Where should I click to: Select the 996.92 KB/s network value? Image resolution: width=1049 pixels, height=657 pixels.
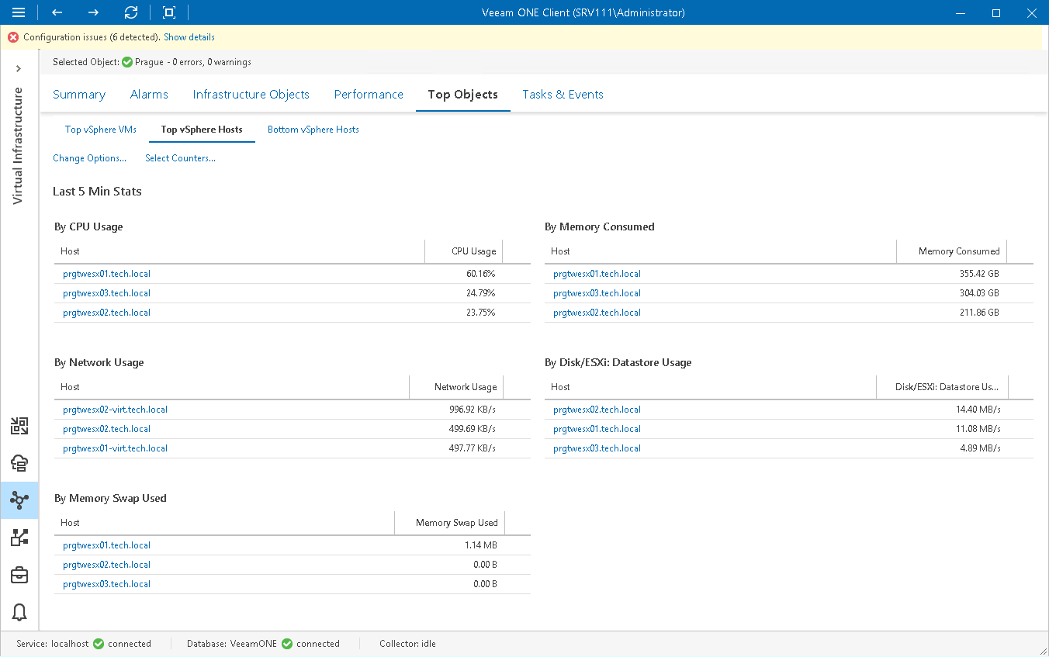pos(473,410)
